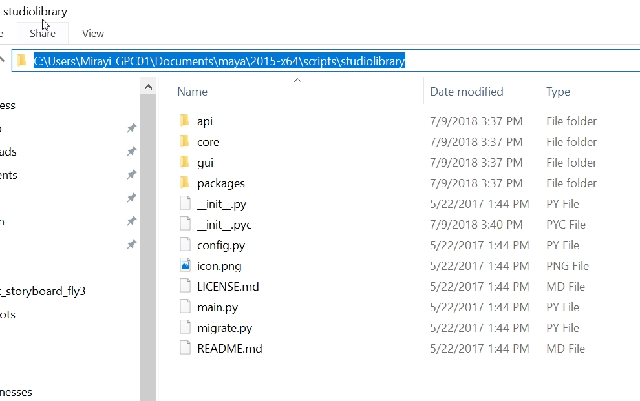Switch to the Share ribbon tab
This screenshot has width=640, height=401.
coord(42,33)
